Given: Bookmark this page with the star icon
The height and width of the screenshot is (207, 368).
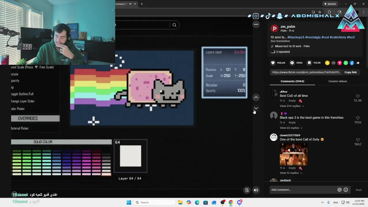Looking at the screenshot, I should pyautogui.click(x=320, y=12).
